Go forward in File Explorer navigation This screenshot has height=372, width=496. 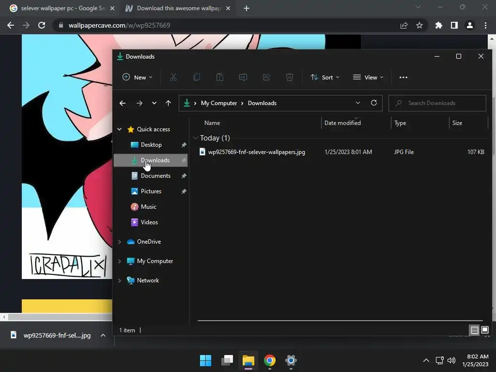[139, 103]
